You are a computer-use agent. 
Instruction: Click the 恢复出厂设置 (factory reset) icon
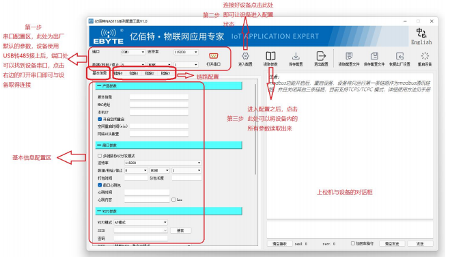coord(399,56)
